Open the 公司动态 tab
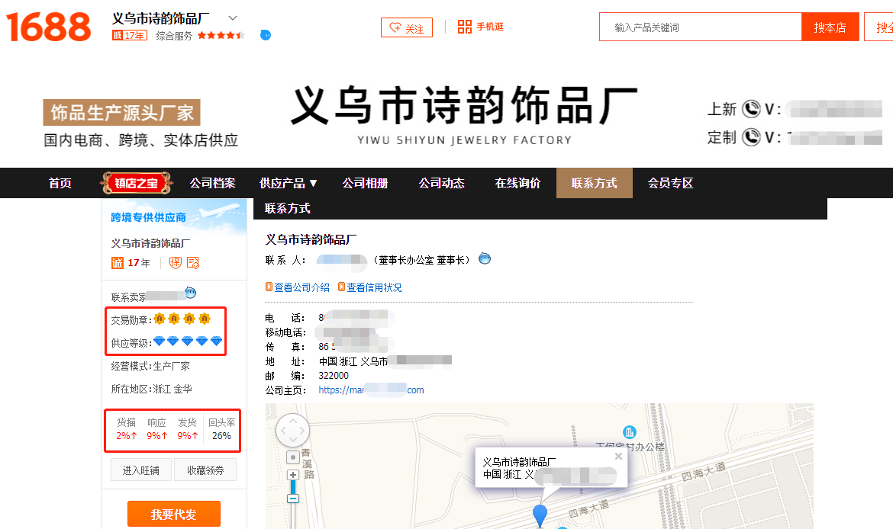 pyautogui.click(x=441, y=183)
